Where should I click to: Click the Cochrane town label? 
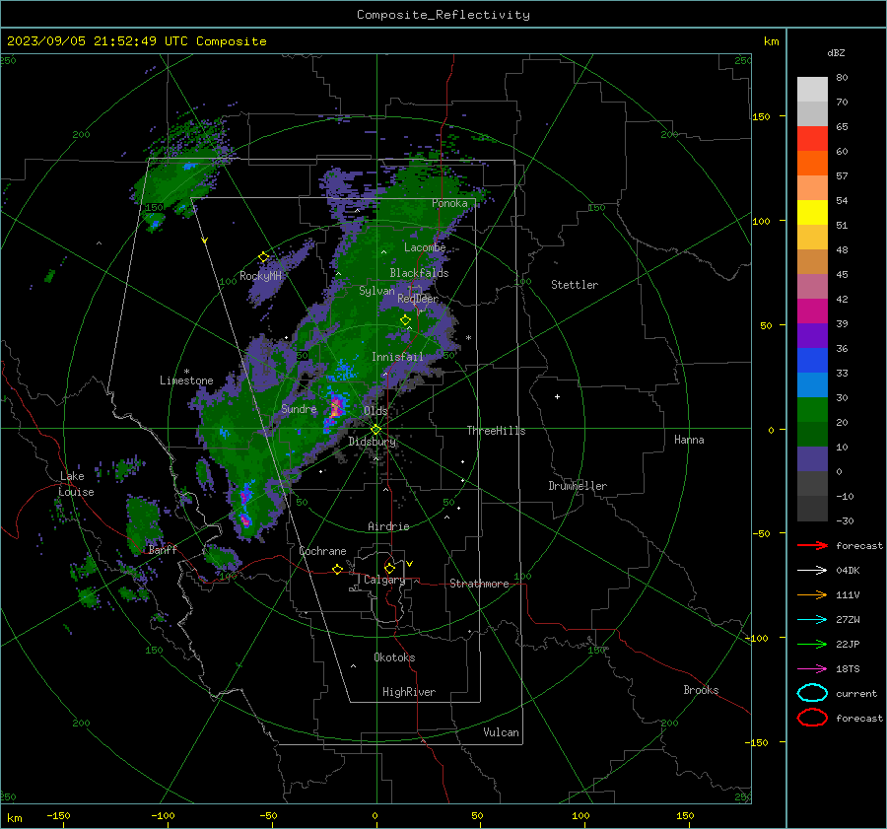[x=322, y=551]
